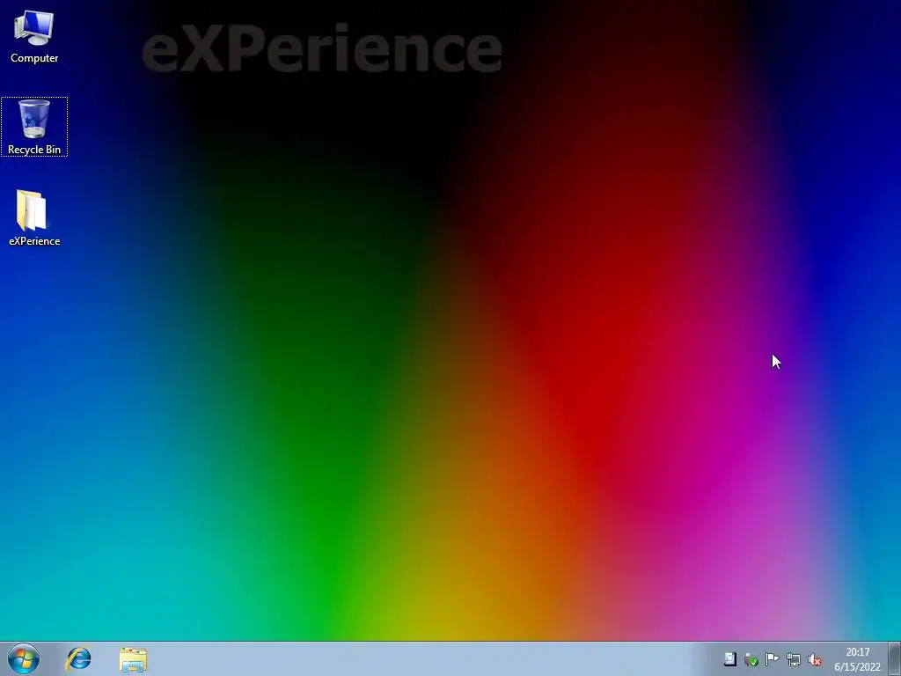The height and width of the screenshot is (676, 901).
Task: Click the first system tray icon left of the USB icon
Action: (729, 659)
